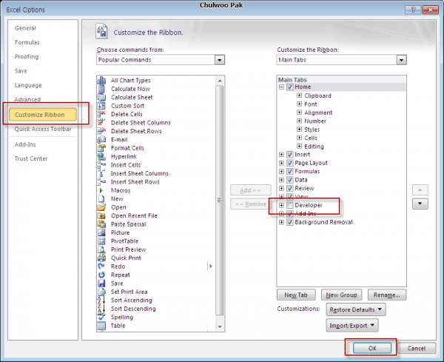The height and width of the screenshot is (362, 444).
Task: Click the OK button
Action: [372, 348]
